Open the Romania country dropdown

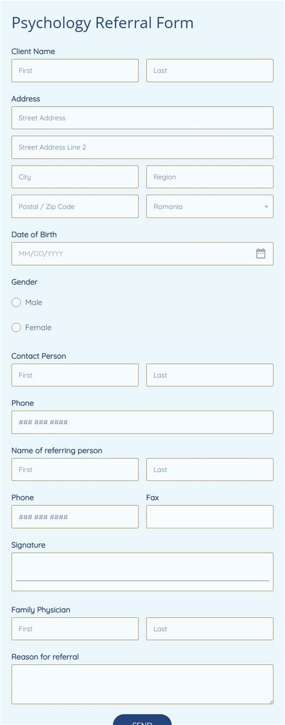point(210,207)
